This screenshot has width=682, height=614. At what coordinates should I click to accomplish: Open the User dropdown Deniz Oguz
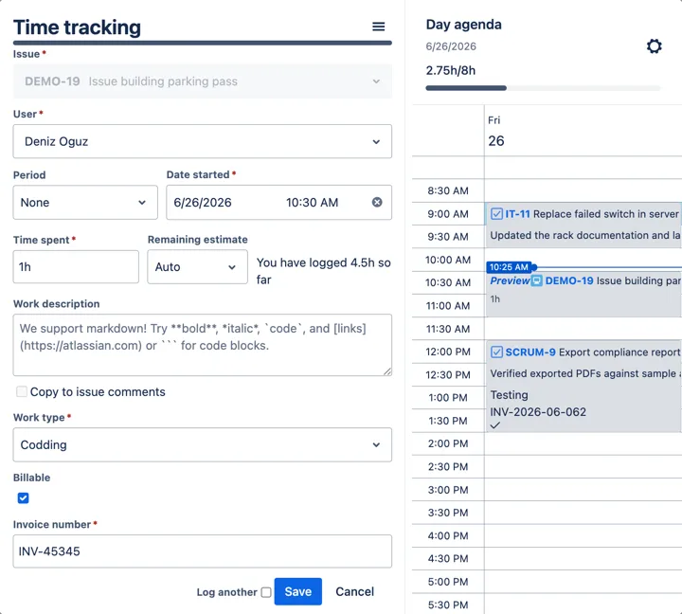pyautogui.click(x=203, y=141)
